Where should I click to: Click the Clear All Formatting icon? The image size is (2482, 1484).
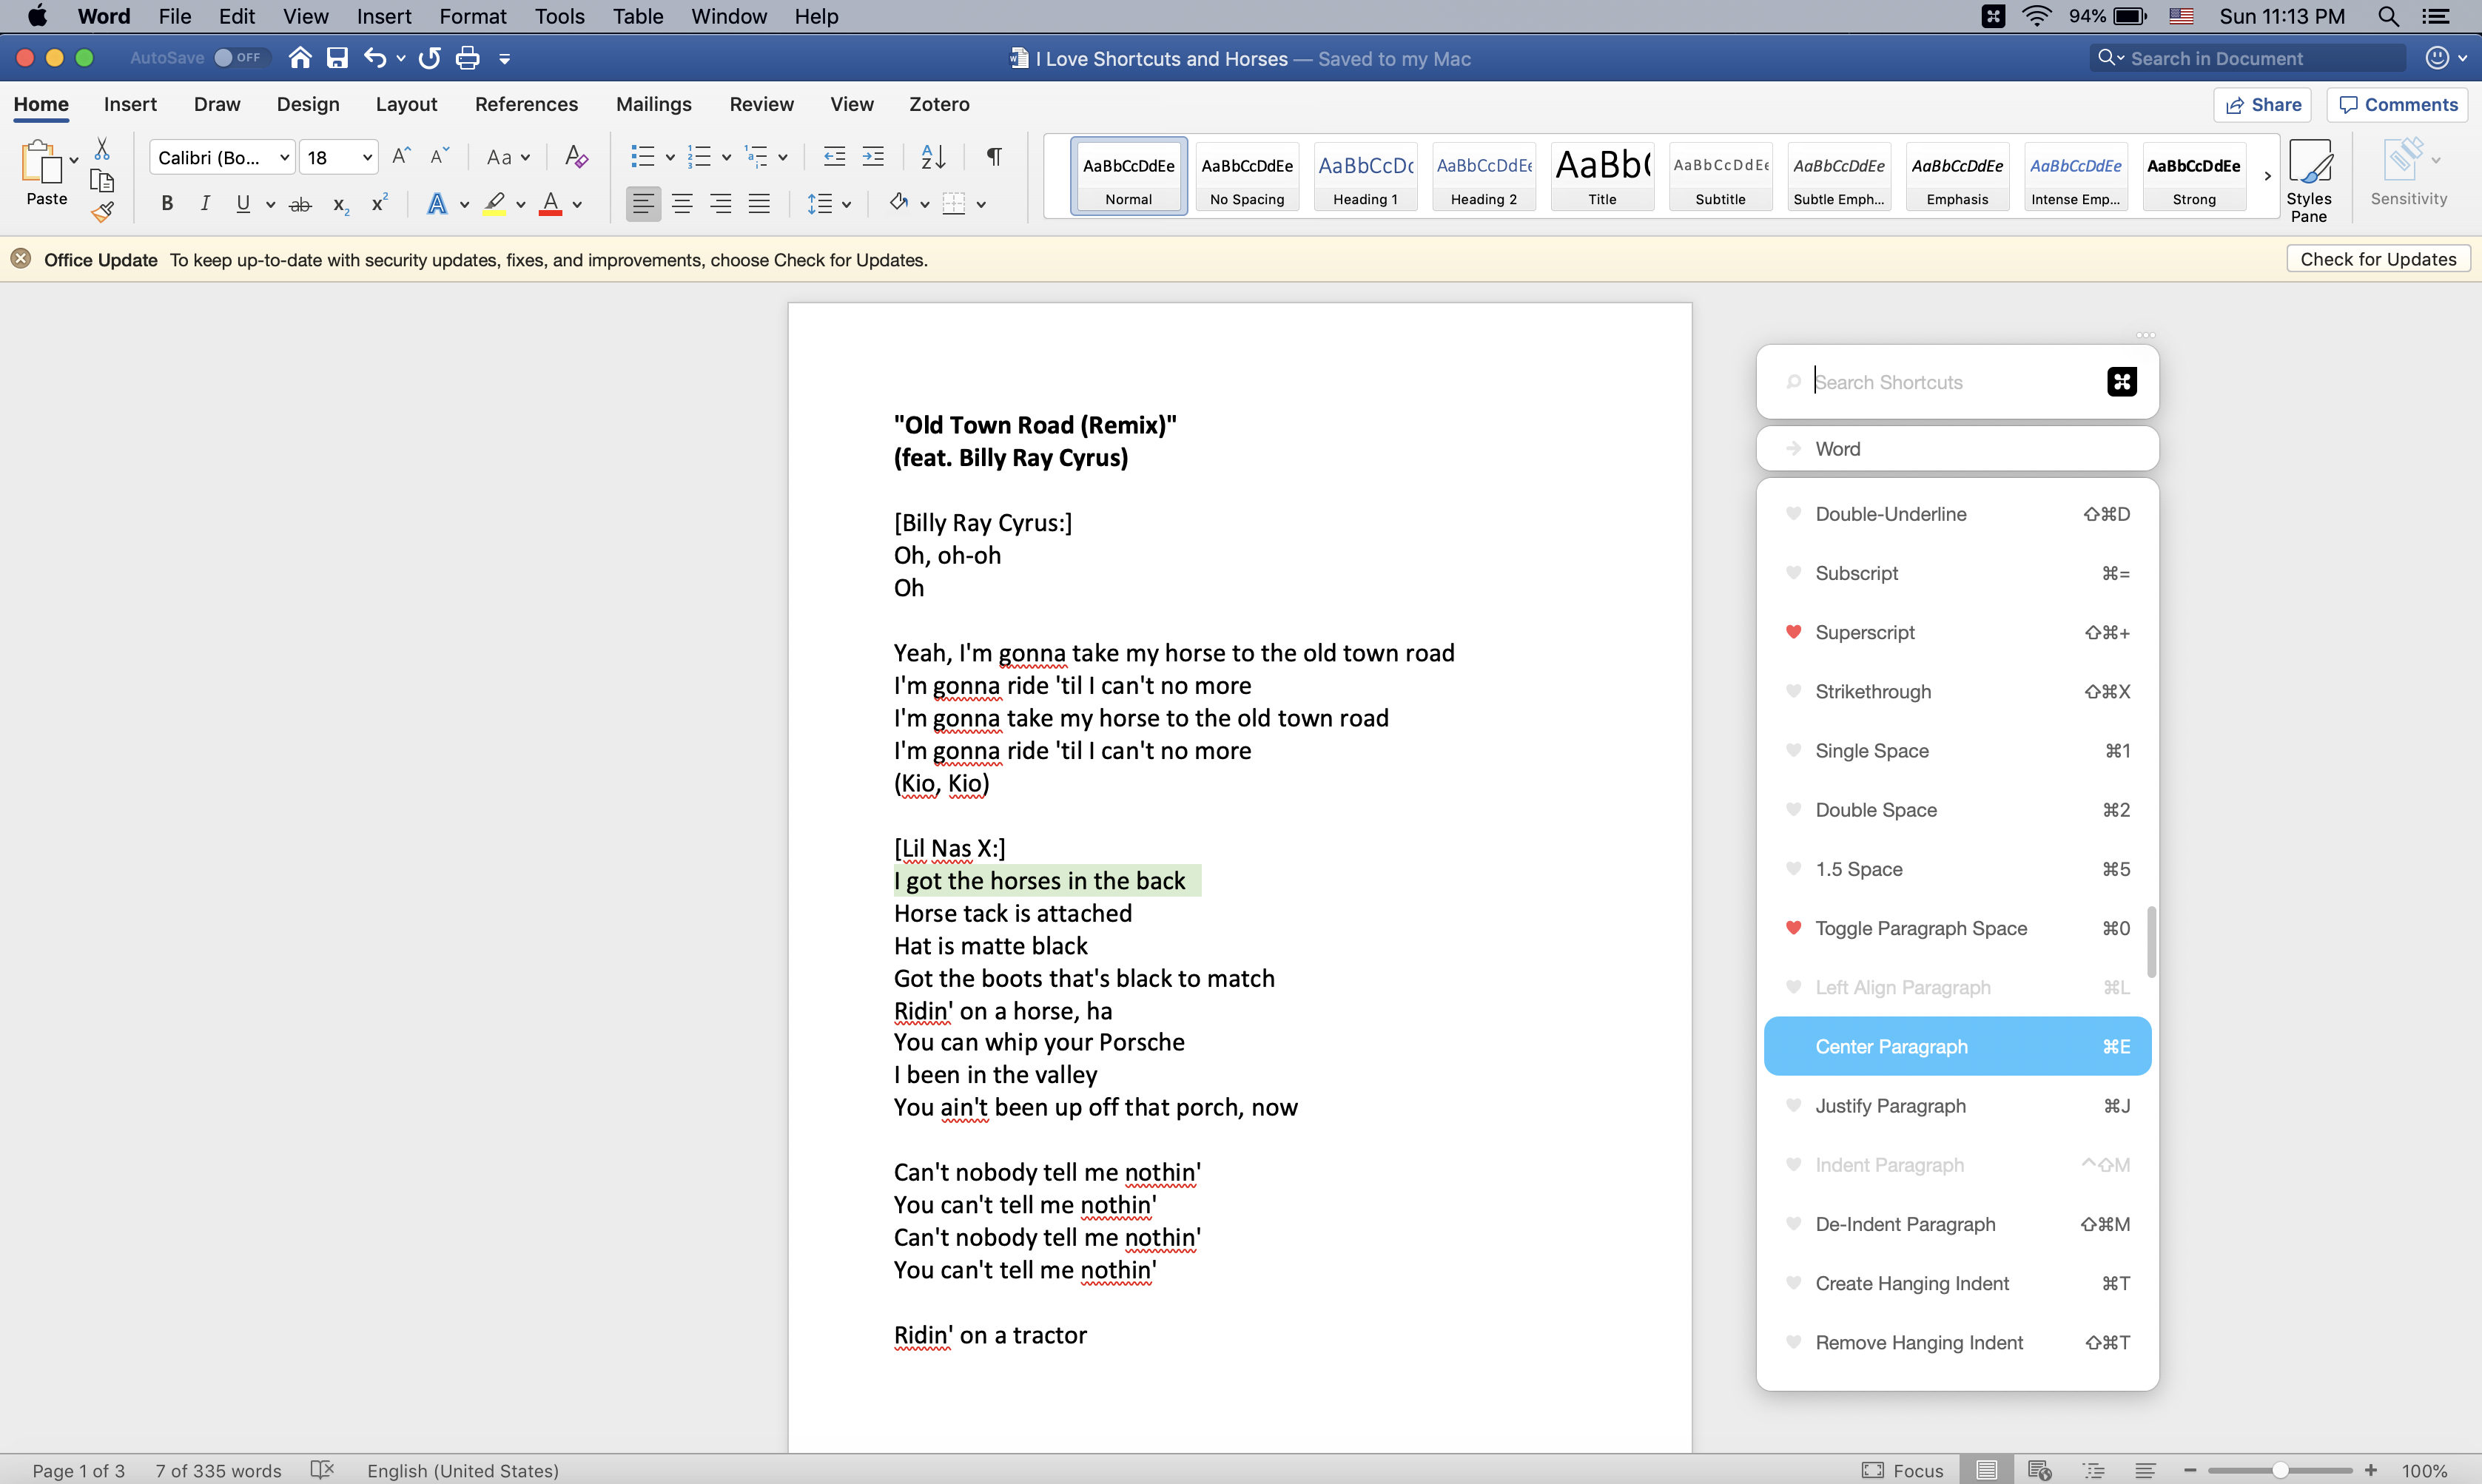click(576, 156)
